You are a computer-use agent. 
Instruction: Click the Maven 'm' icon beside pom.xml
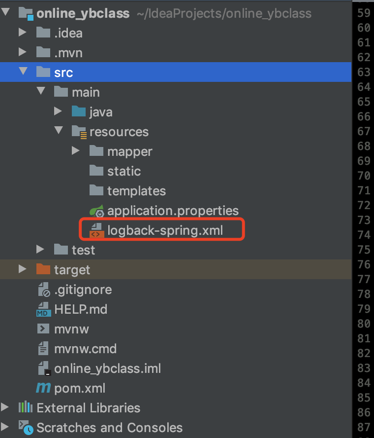point(42,388)
